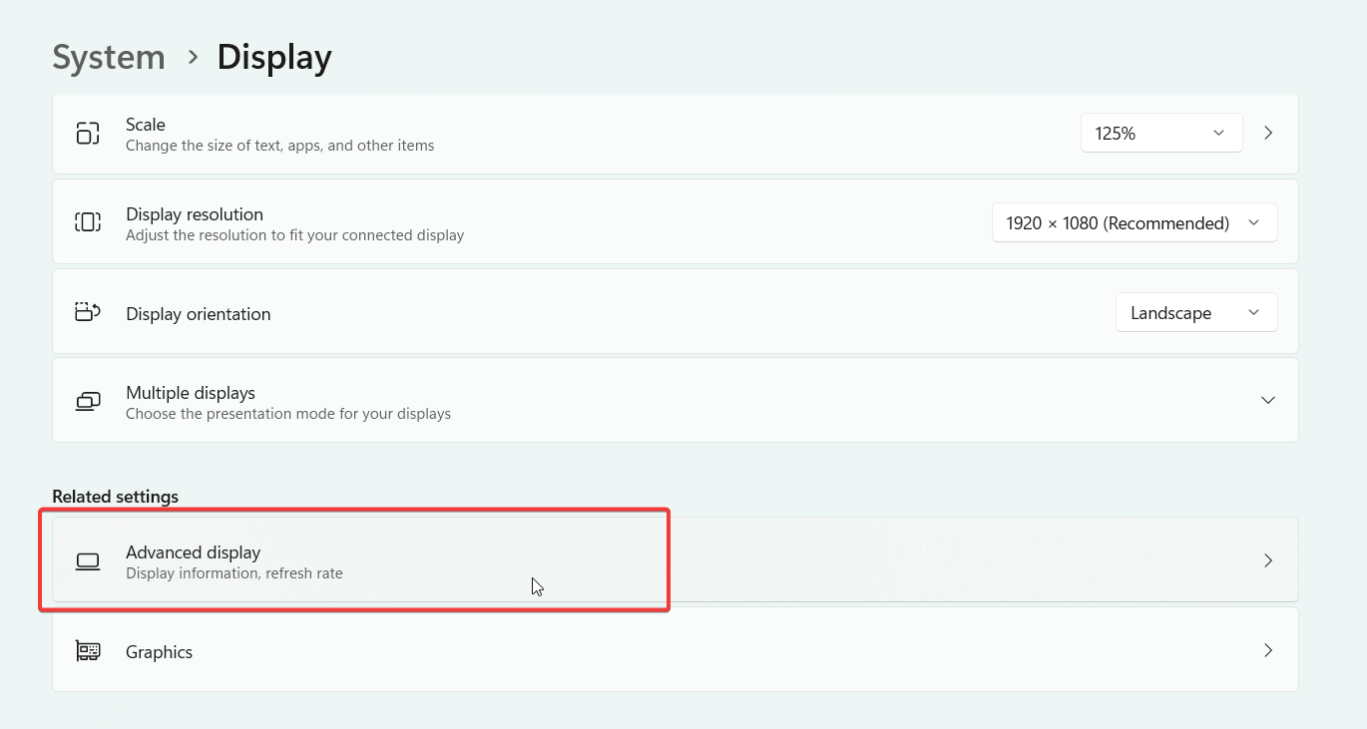Image resolution: width=1367 pixels, height=729 pixels.
Task: Open Advanced display settings
Action: (x=676, y=560)
